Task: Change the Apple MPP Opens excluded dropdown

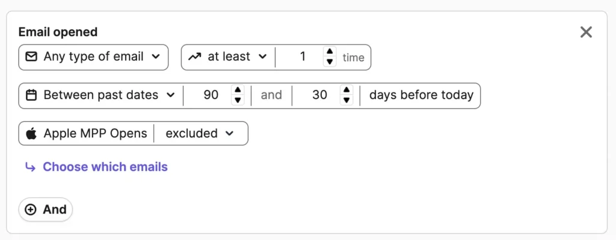Action: click(200, 134)
